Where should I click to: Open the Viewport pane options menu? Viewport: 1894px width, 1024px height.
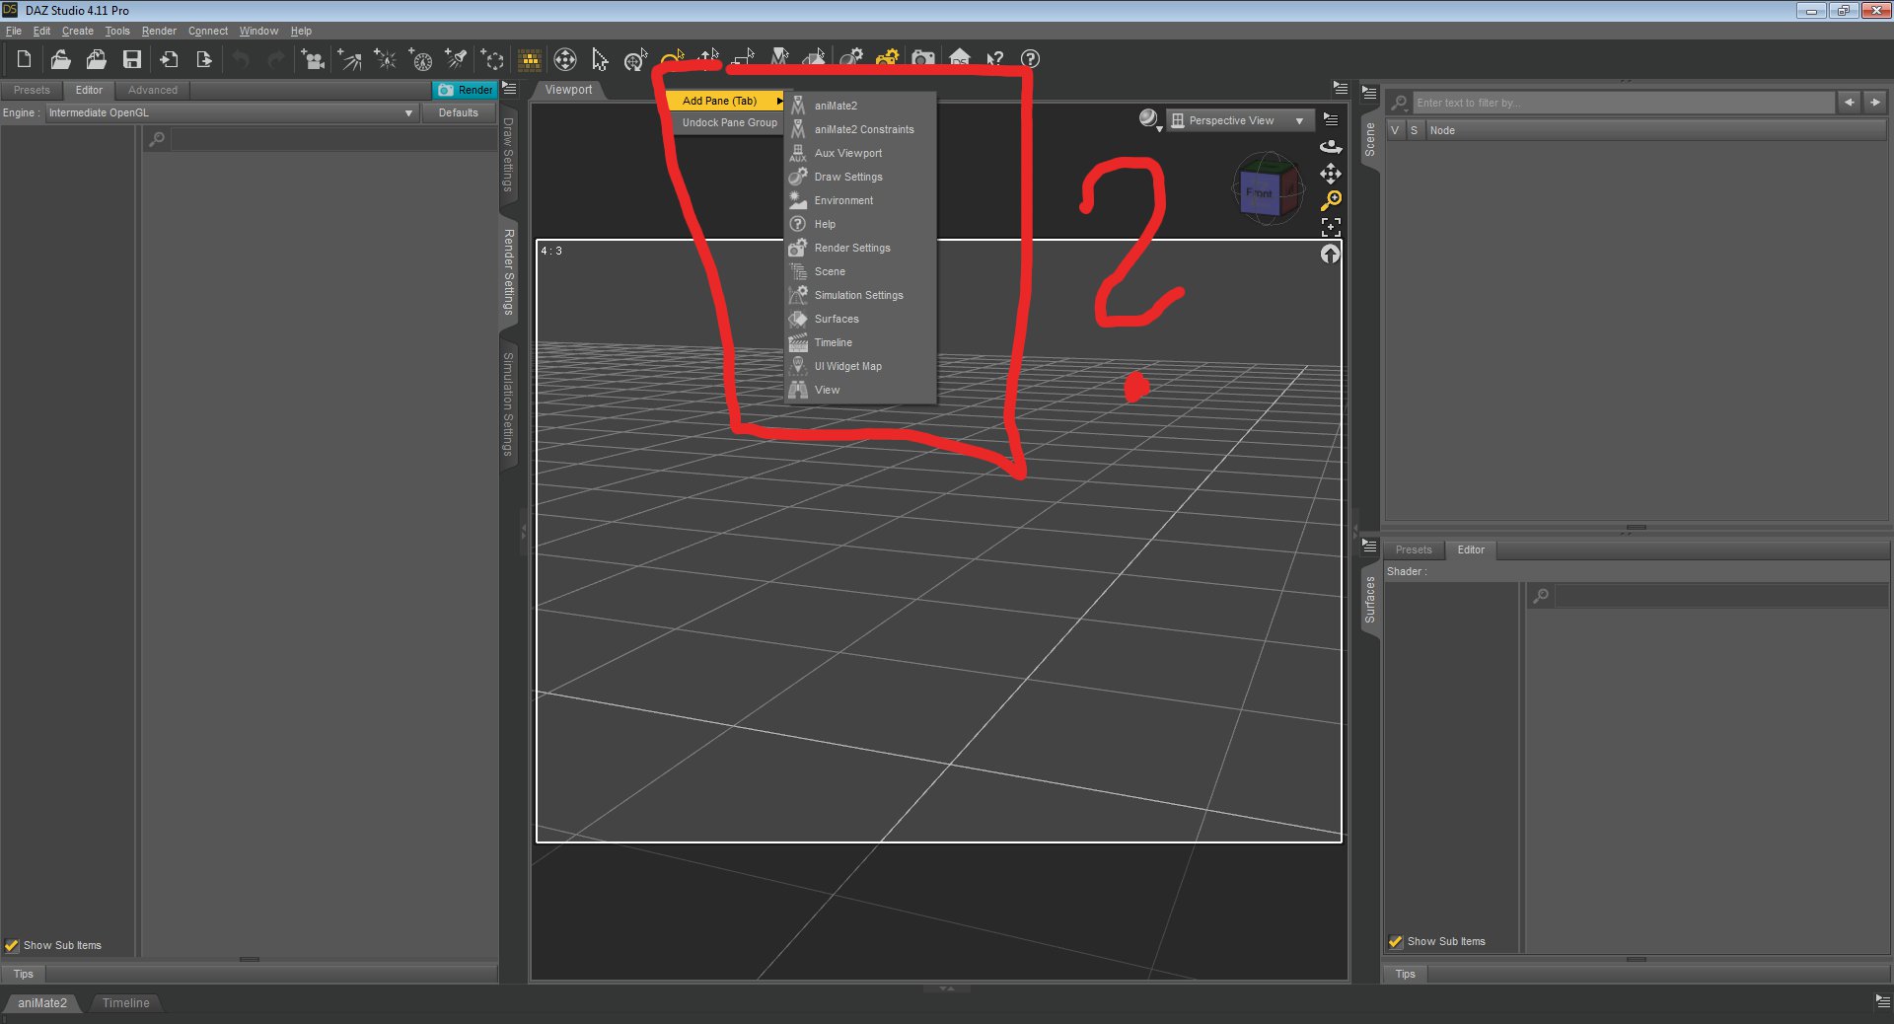(1340, 88)
